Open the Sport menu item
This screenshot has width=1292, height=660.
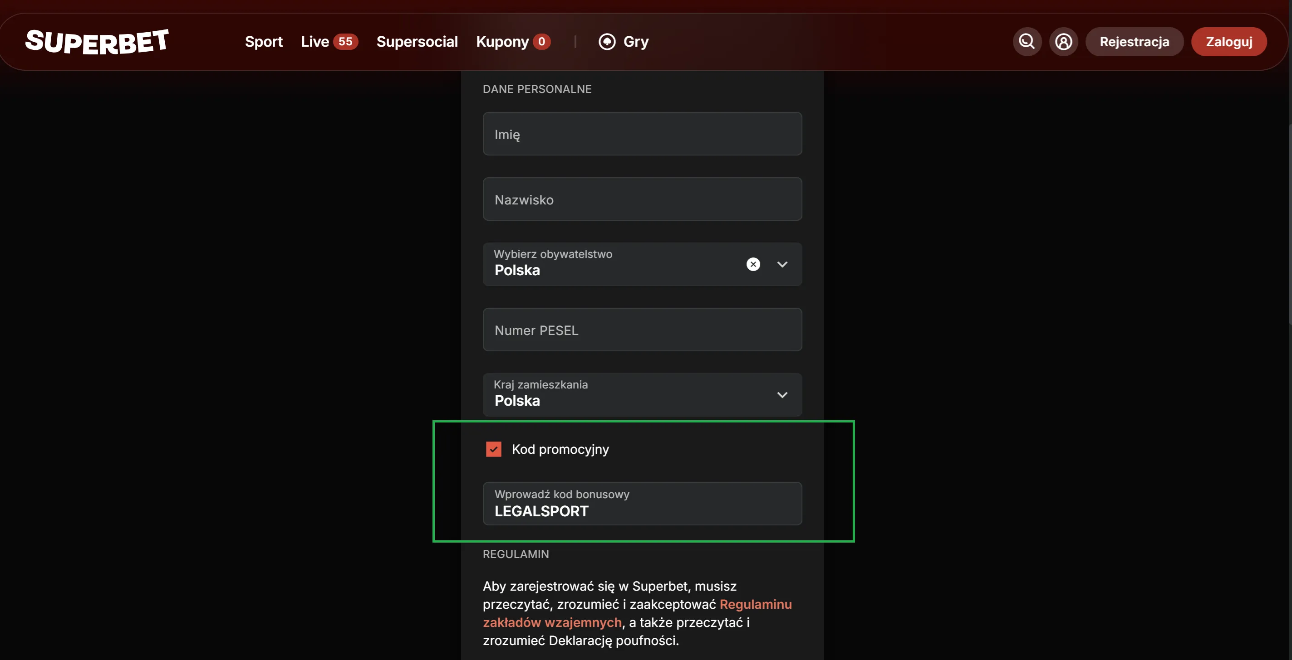(x=263, y=42)
